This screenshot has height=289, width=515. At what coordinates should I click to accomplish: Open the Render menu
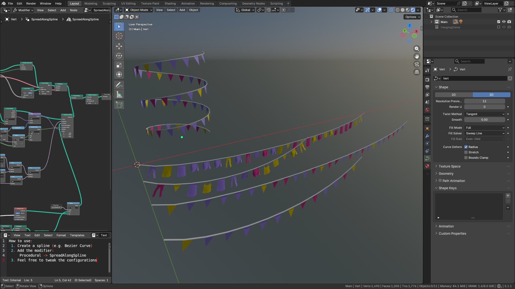31,3
